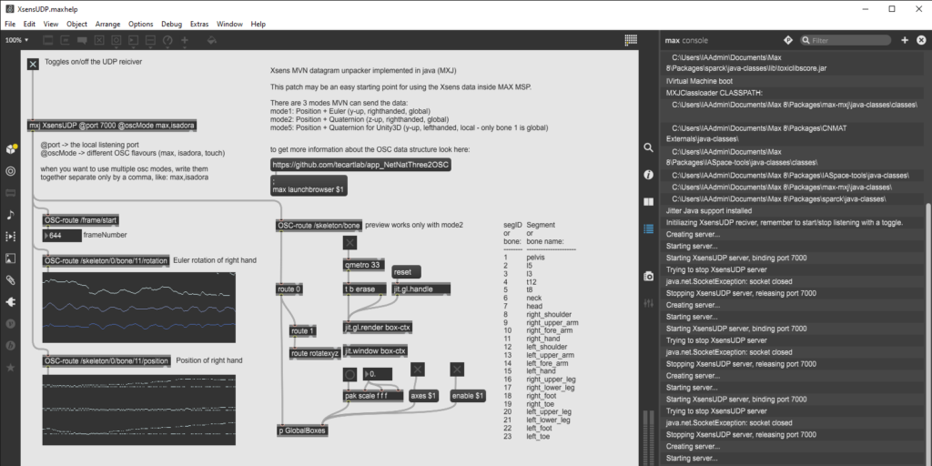Image resolution: width=932 pixels, height=466 pixels.
Task: Click the diamond P icon in console header
Action: [788, 40]
